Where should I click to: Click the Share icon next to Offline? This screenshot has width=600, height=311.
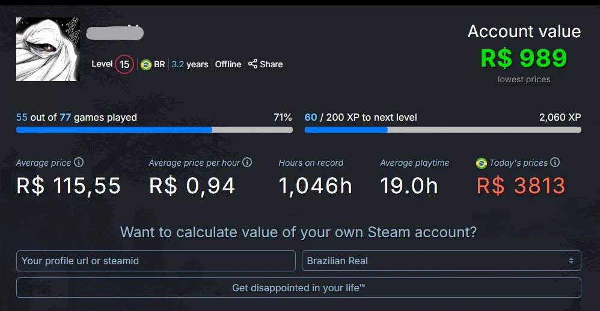click(253, 64)
